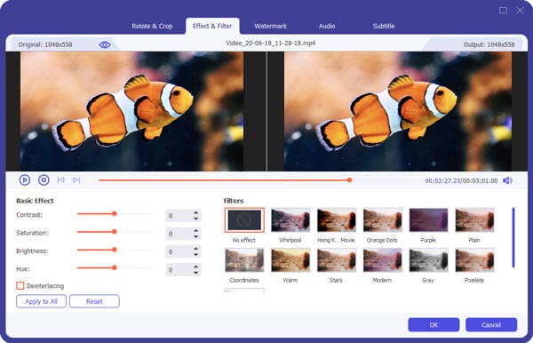533x343 pixels.
Task: Adjust the Brightness slider handle
Action: 115,250
